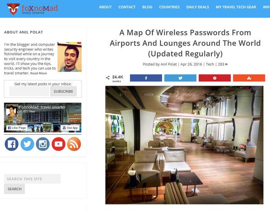Open the About menu item
The image size is (270, 210).
pos(105,7)
